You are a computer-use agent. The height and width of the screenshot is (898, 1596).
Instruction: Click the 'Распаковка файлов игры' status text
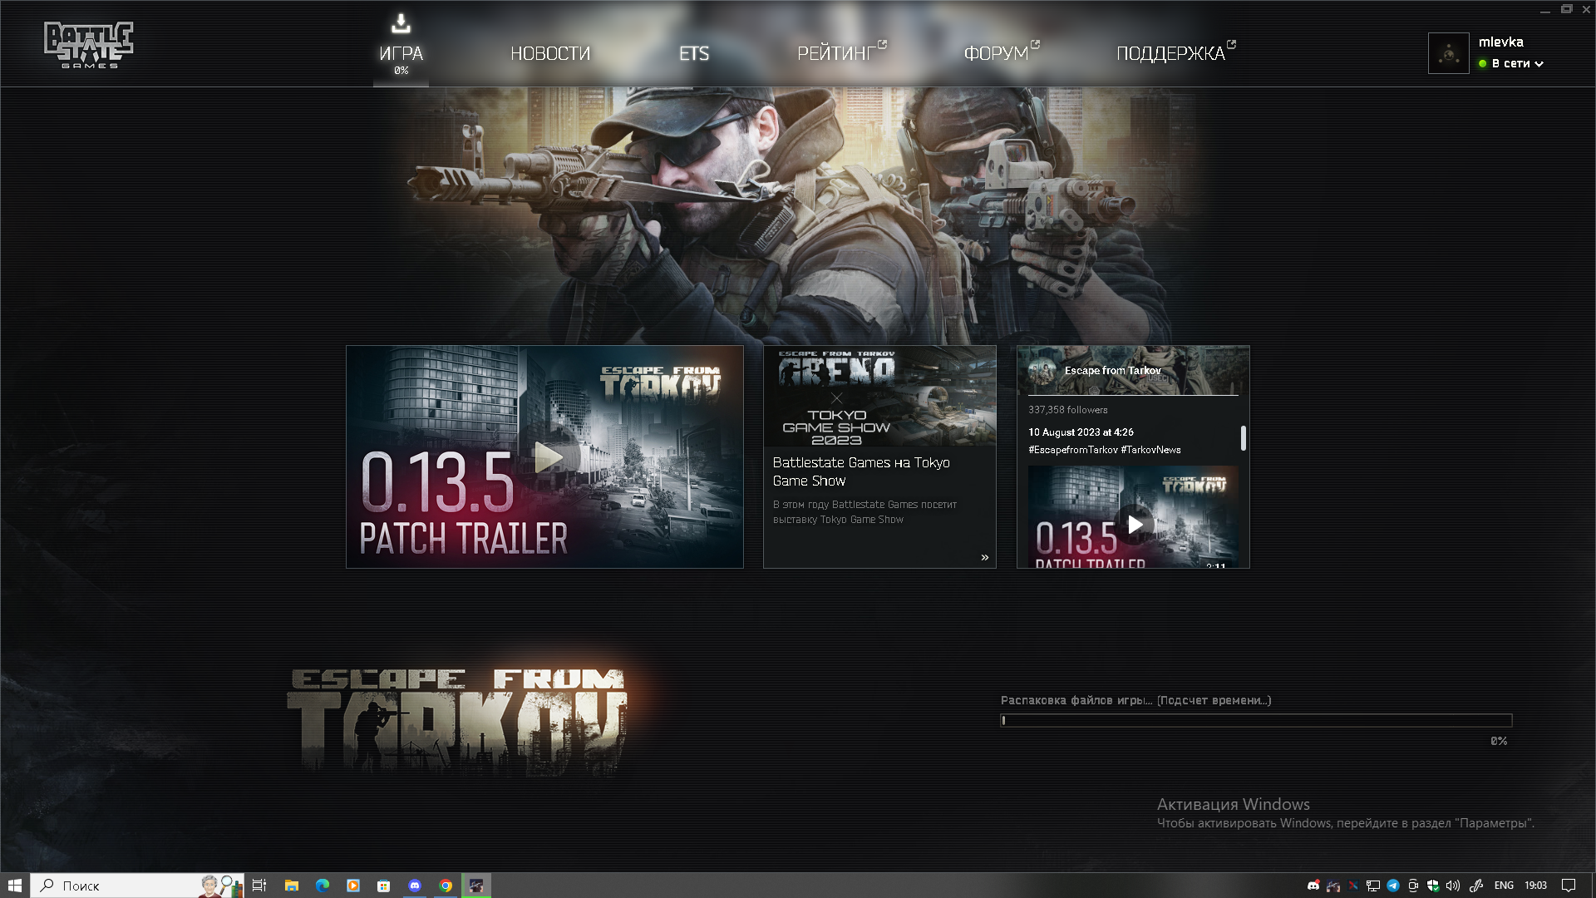coord(1135,700)
